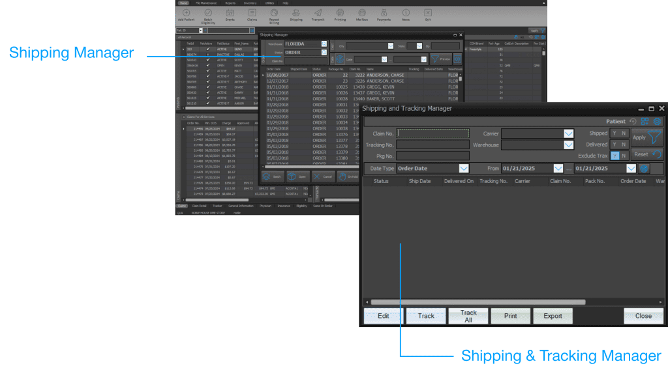Select the Transmit icon

pos(318,14)
